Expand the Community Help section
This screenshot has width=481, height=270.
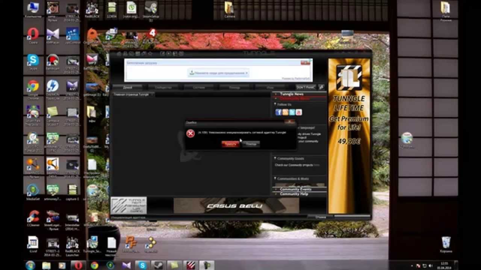(294, 194)
